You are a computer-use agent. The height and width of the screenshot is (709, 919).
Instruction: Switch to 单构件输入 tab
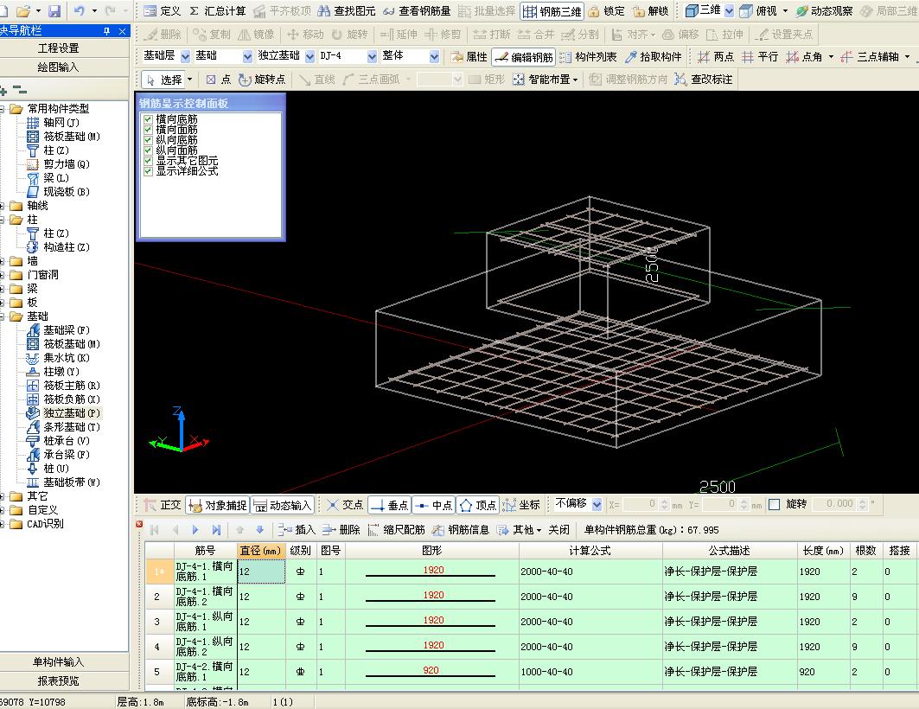pyautogui.click(x=58, y=662)
